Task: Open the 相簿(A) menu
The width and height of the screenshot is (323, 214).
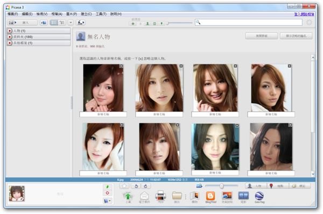Action: click(x=57, y=14)
